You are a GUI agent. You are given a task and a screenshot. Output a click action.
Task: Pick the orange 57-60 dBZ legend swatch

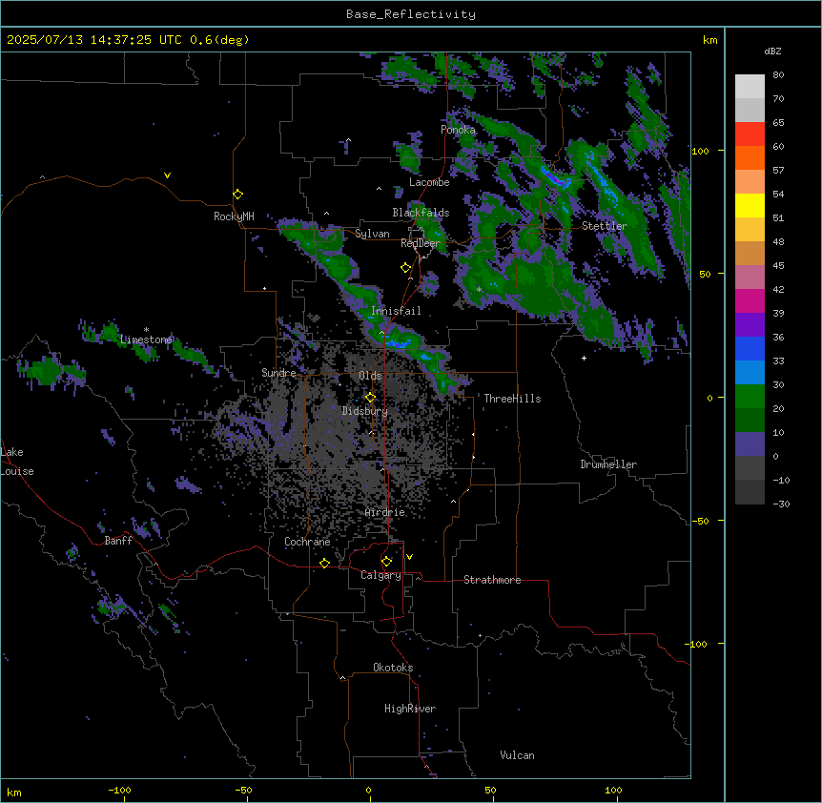coord(750,158)
